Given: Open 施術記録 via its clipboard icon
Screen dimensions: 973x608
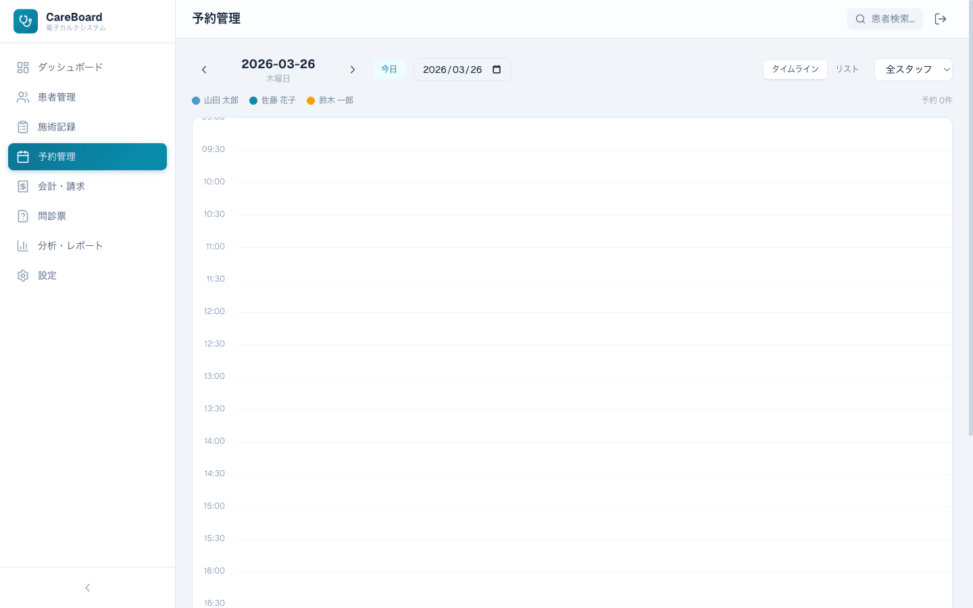Looking at the screenshot, I should [x=23, y=126].
